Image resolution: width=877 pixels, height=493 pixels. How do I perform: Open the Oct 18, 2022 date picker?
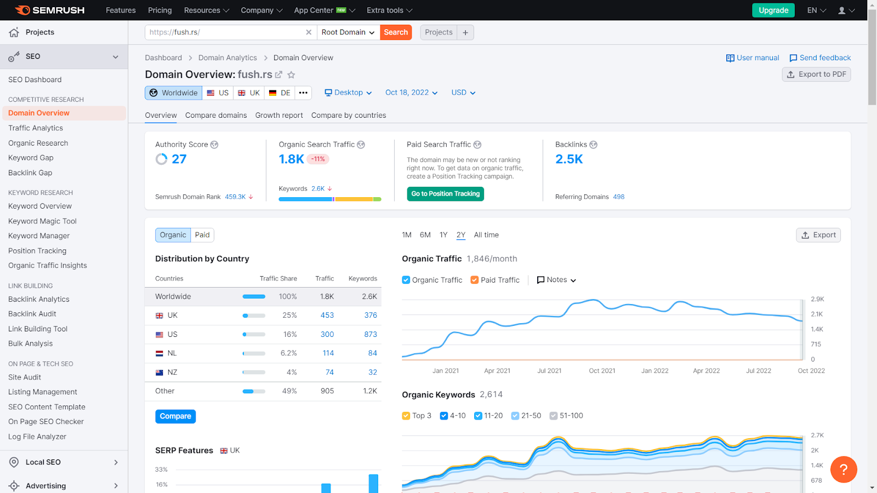pyautogui.click(x=412, y=93)
